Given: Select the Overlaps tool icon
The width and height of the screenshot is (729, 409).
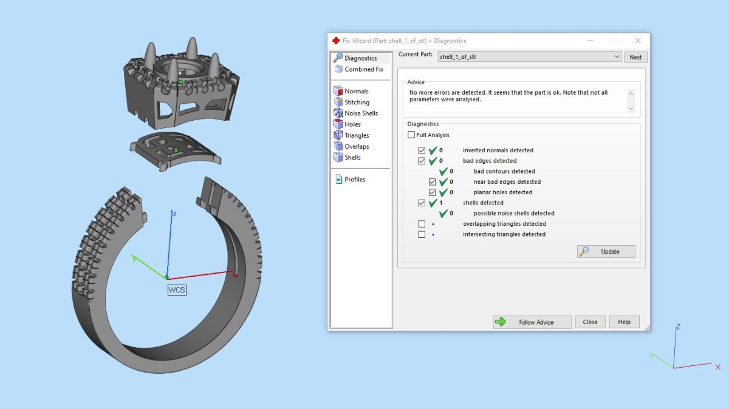Looking at the screenshot, I should click(338, 146).
